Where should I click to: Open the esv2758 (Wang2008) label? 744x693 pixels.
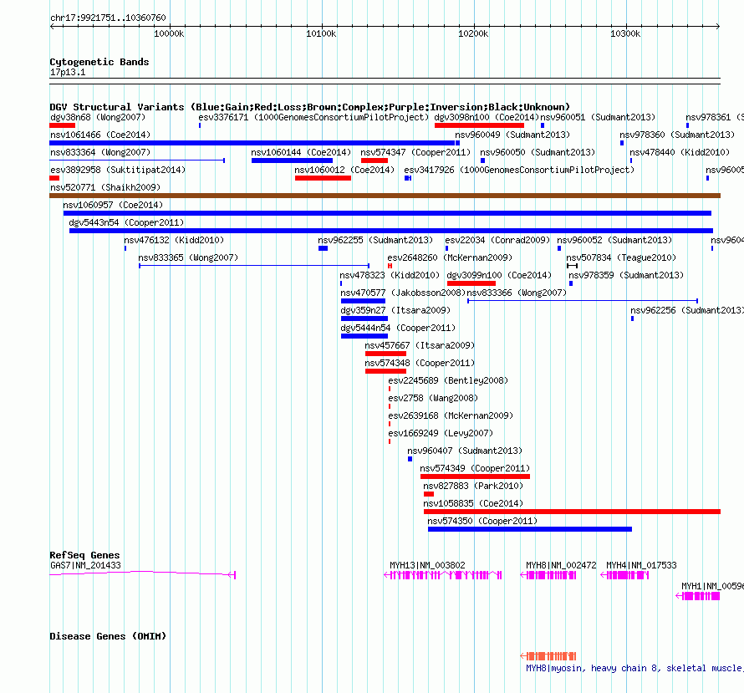433,398
